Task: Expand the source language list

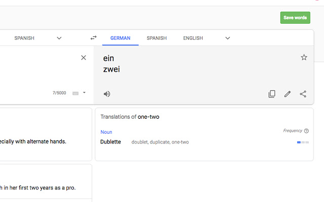Action: [59, 38]
